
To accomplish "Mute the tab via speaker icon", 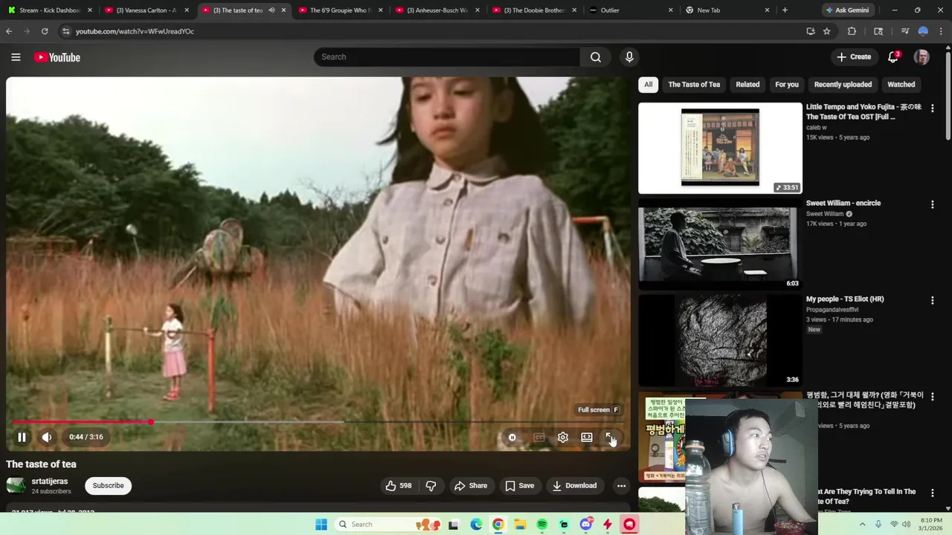I will coord(271,10).
